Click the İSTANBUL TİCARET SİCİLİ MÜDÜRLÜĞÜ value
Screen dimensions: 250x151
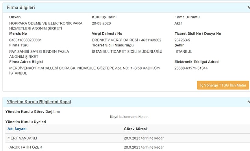[x=127, y=52]
